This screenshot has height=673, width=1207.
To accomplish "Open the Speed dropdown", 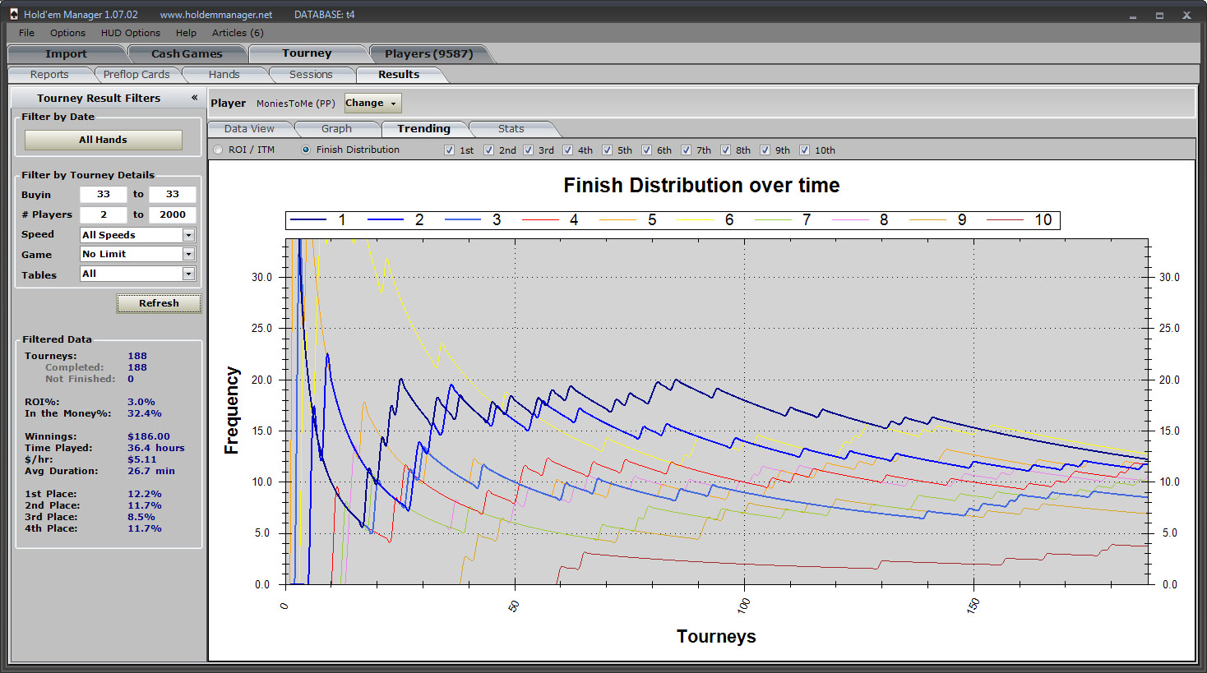I will click(x=188, y=235).
